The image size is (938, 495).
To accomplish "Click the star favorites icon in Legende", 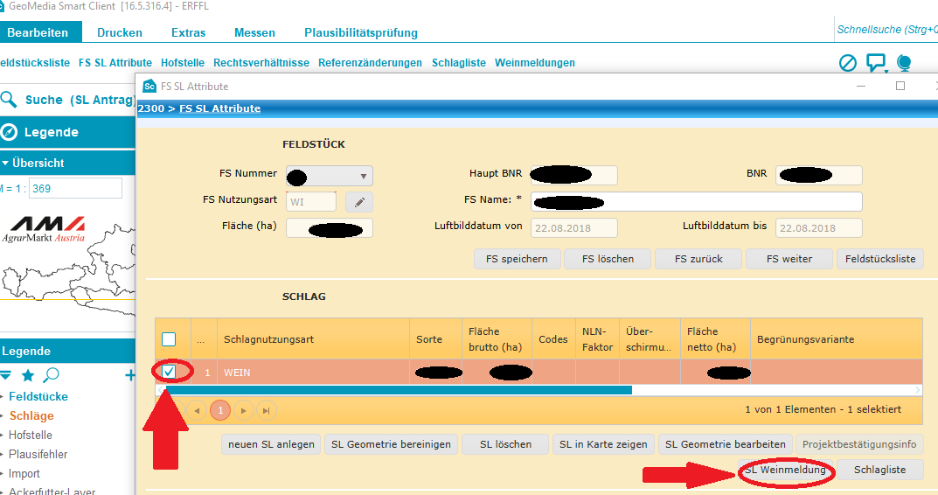I will (28, 375).
